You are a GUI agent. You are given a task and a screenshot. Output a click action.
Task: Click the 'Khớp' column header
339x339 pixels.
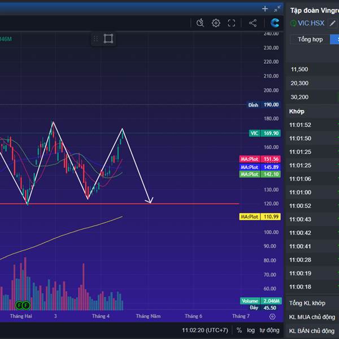pos(297,111)
